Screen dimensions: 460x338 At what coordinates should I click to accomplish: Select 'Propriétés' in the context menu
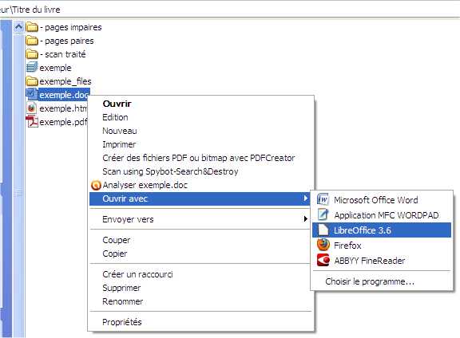click(122, 322)
